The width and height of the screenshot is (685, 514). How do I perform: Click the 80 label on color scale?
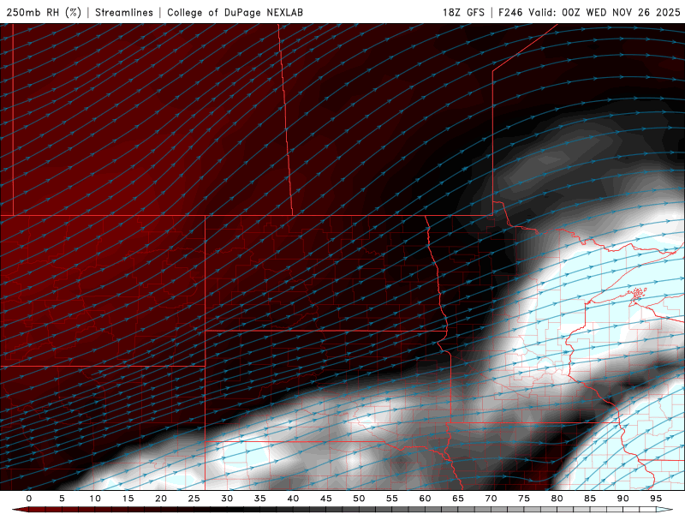[x=557, y=499]
